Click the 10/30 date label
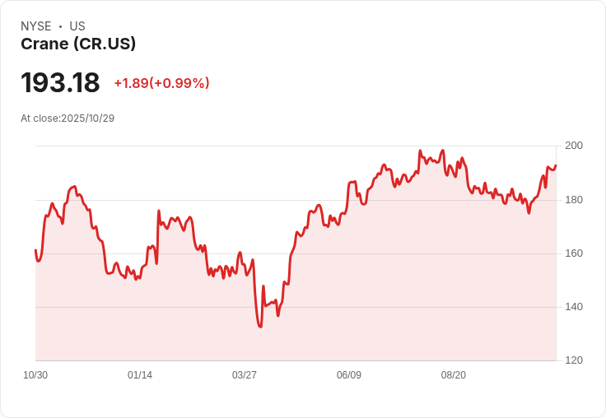Screen dimensions: 606x418 pyautogui.click(x=35, y=375)
